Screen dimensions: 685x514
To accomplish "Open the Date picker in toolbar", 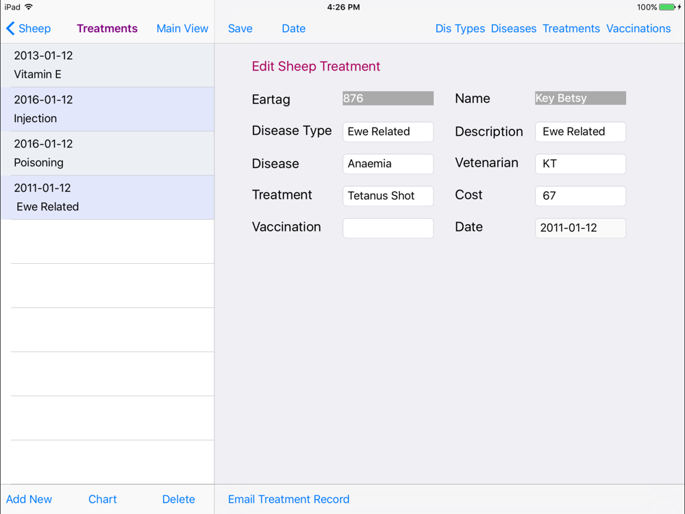I will point(294,28).
